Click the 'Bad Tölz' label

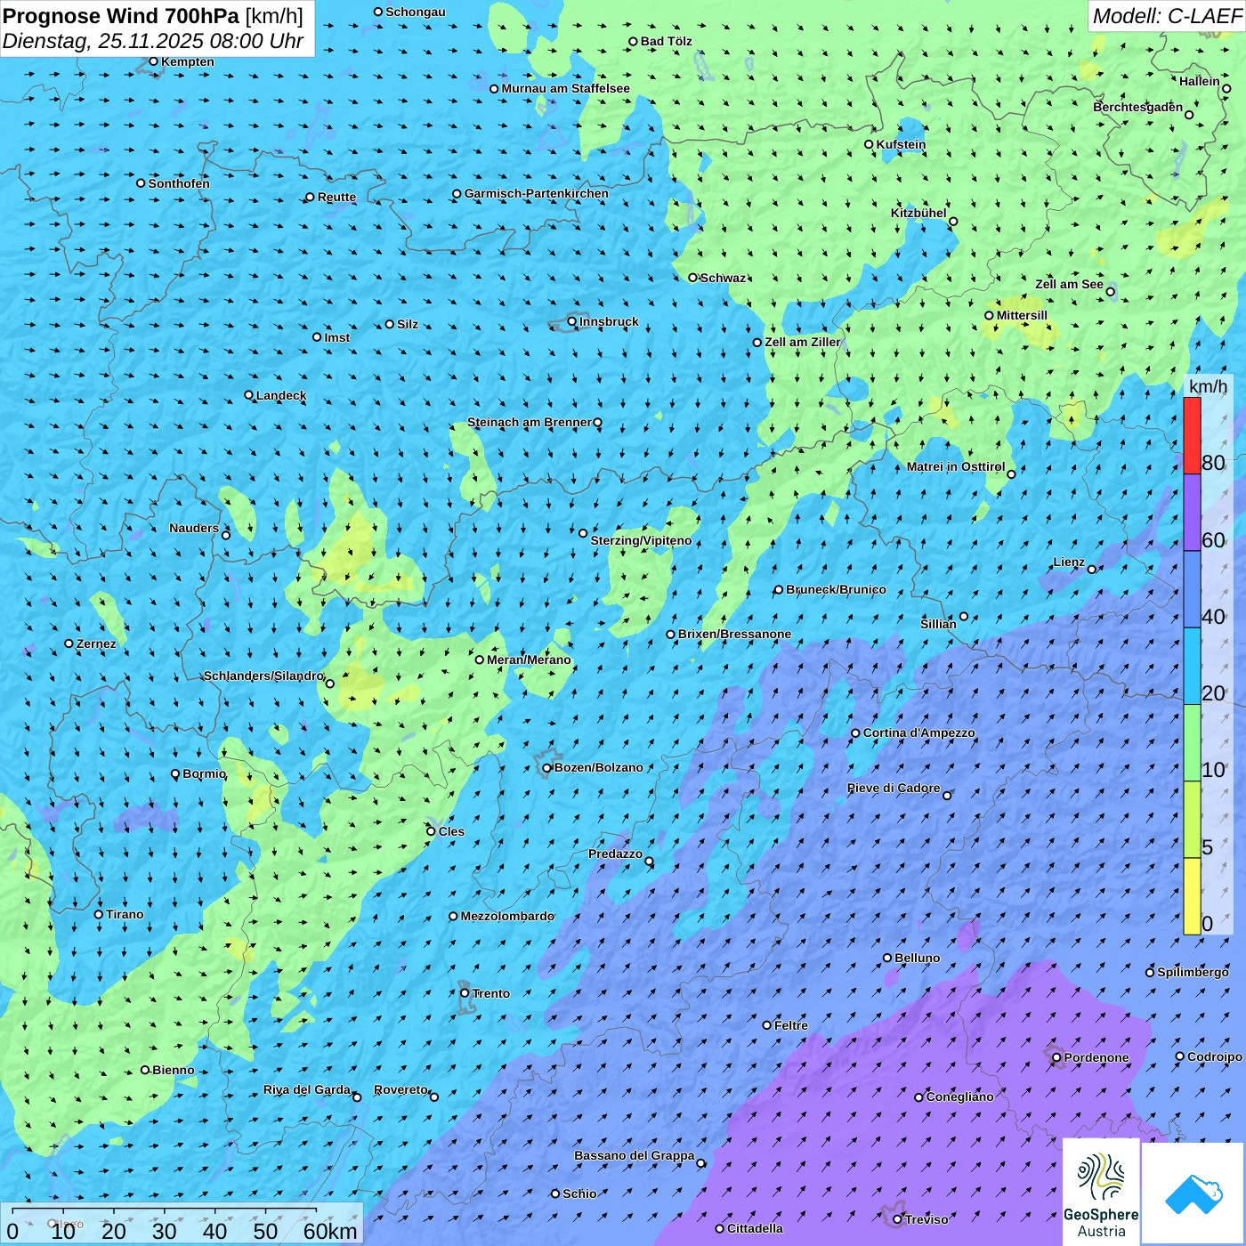click(666, 41)
